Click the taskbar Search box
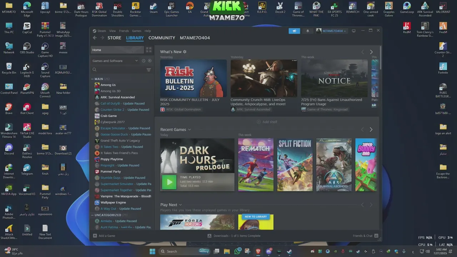This screenshot has height=257, width=457. [x=185, y=251]
